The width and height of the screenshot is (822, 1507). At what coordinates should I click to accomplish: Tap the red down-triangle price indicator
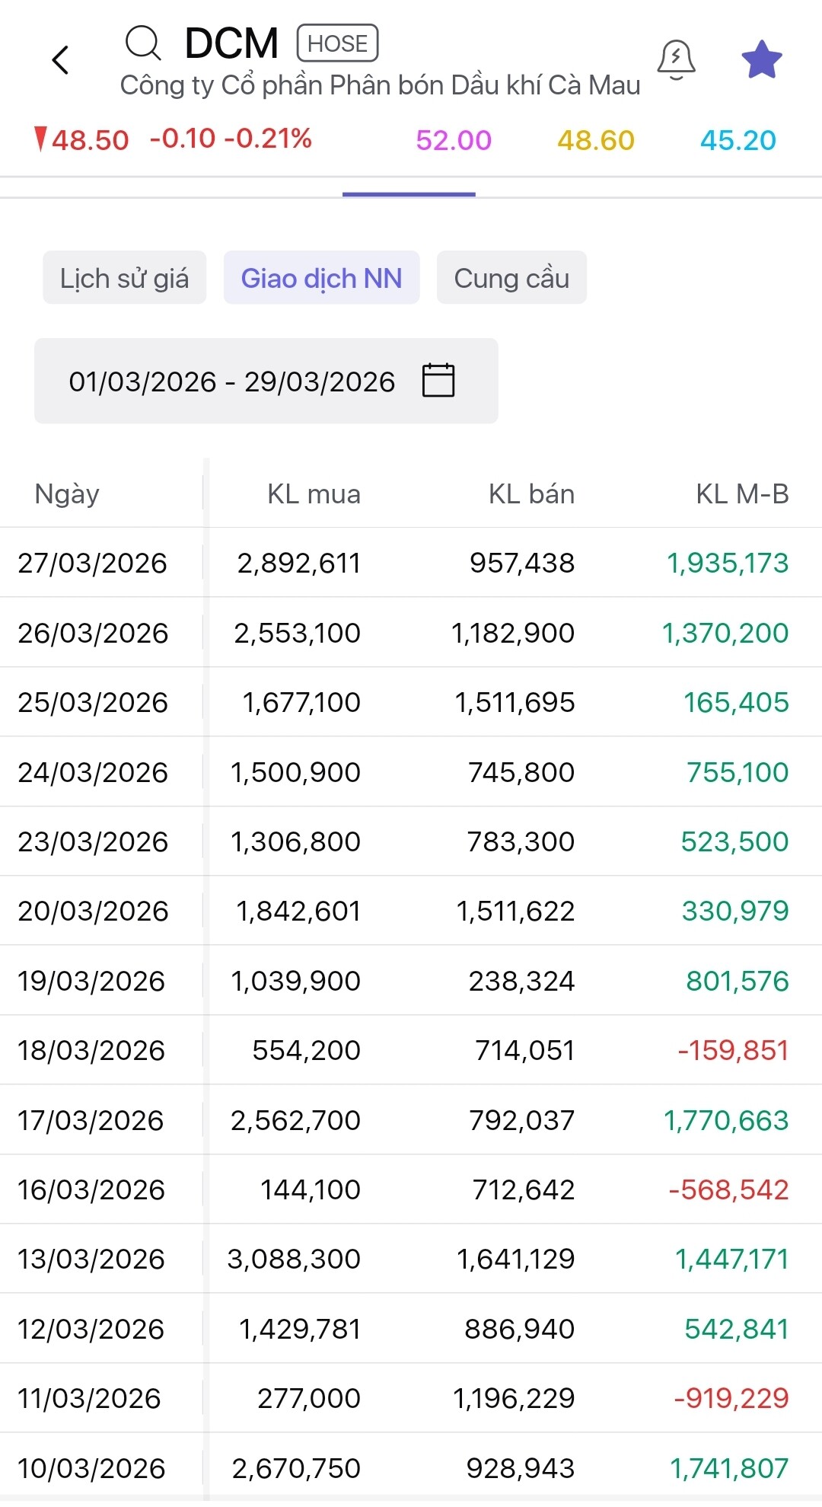coord(42,139)
